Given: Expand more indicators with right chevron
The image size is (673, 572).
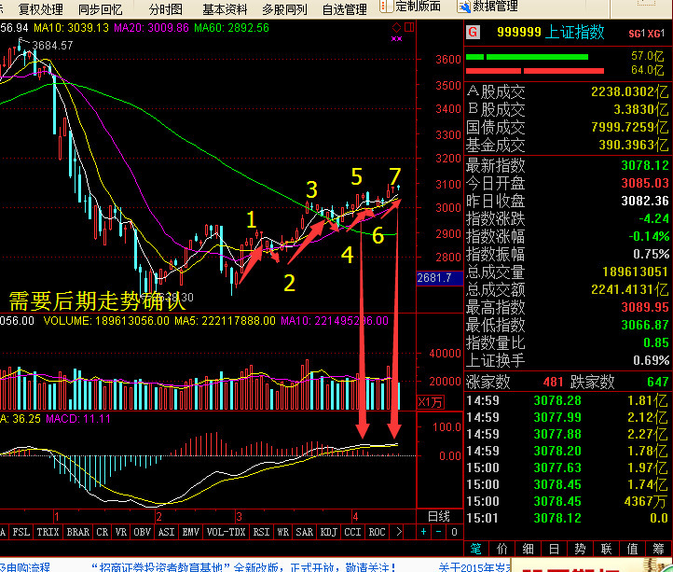Looking at the screenshot, I should coord(399,532).
